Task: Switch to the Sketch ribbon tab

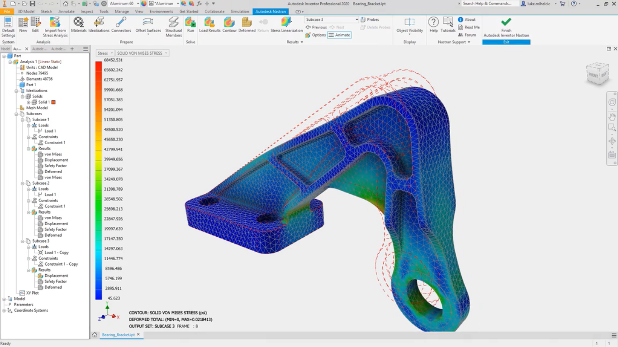Action: tap(46, 11)
